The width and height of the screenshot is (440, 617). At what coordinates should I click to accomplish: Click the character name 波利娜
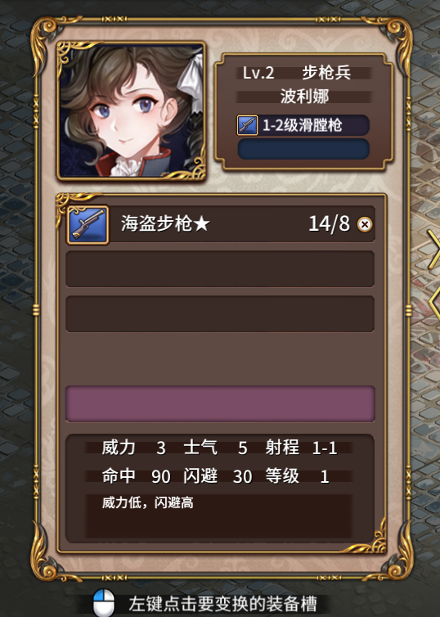304,97
